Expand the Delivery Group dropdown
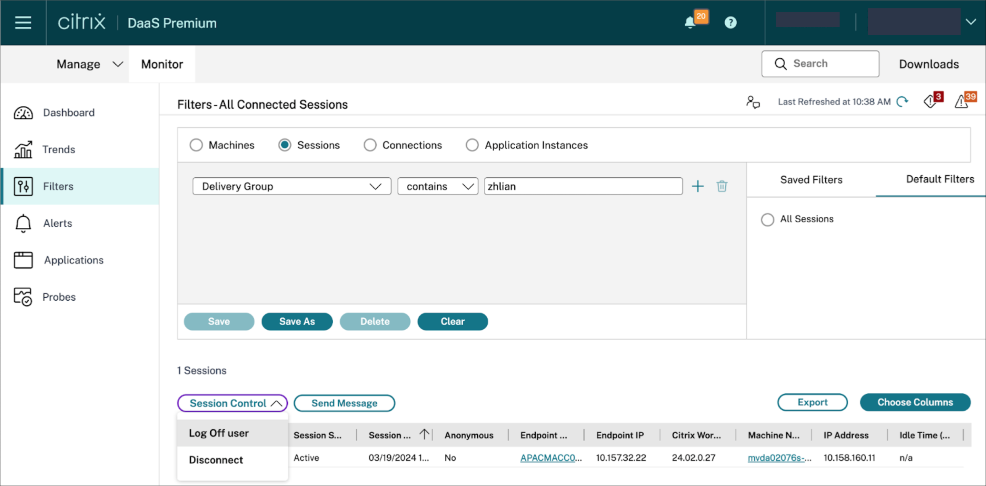986x486 pixels. coord(292,186)
